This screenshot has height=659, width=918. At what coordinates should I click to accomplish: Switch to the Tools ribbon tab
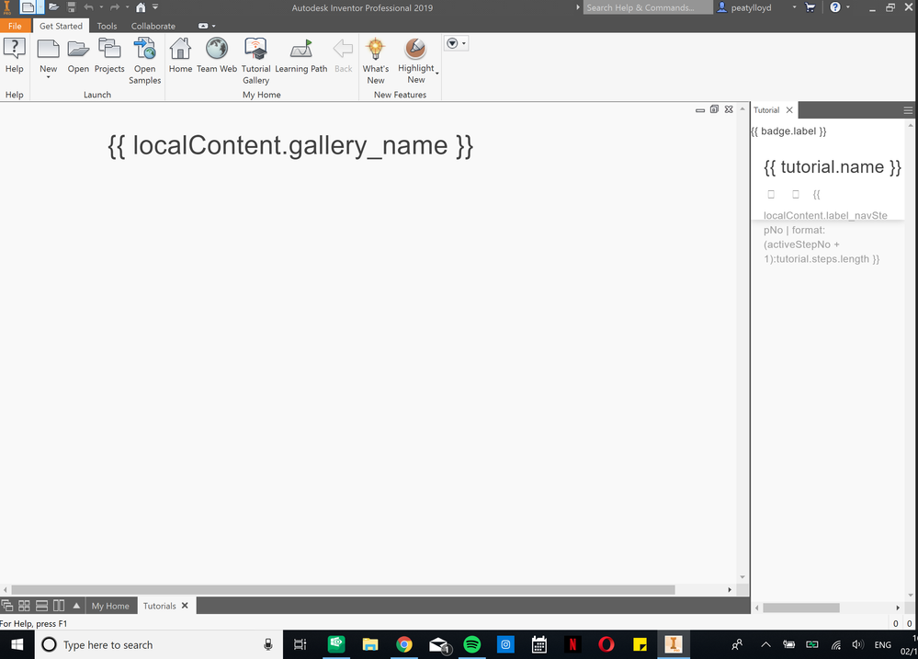pos(107,26)
